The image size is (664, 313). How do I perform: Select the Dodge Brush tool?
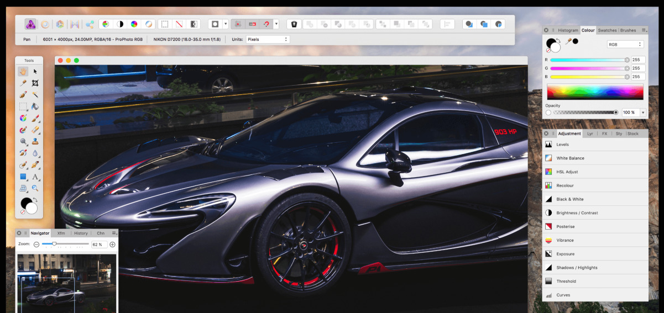point(23,142)
